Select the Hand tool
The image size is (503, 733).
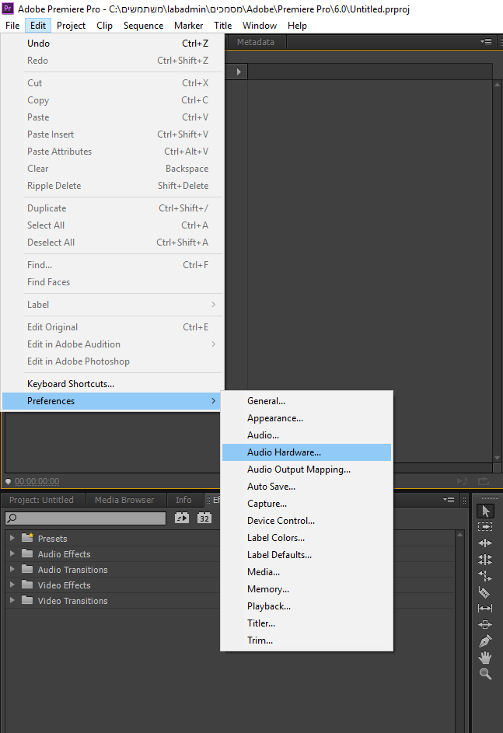(485, 658)
